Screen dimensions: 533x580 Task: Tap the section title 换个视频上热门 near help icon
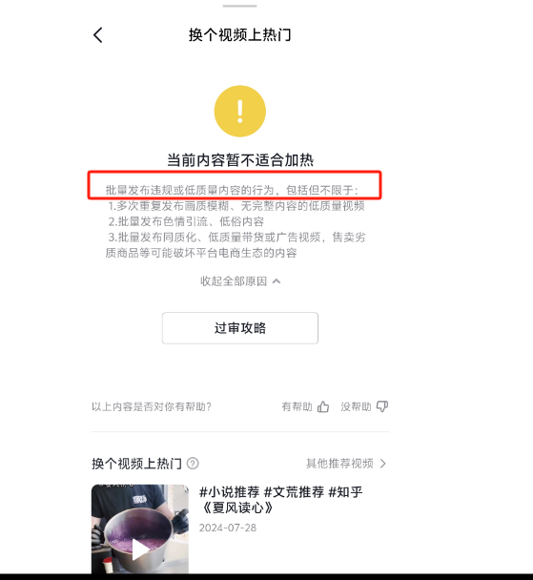point(136,464)
